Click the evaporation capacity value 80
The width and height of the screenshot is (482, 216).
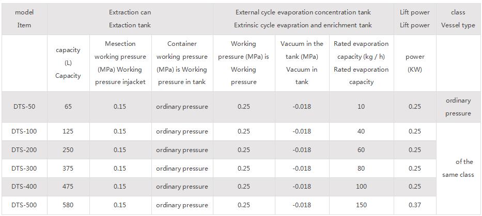[361, 169]
